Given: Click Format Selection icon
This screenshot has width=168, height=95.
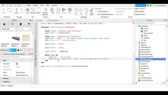Looking at the screenshot, I should (x=45, y=10).
